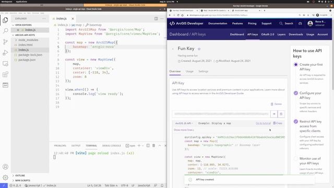Switch to the Debug Console tab
334x188 pixels.
pos(112,146)
